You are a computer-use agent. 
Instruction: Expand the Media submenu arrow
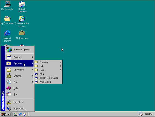tap(60, 70)
